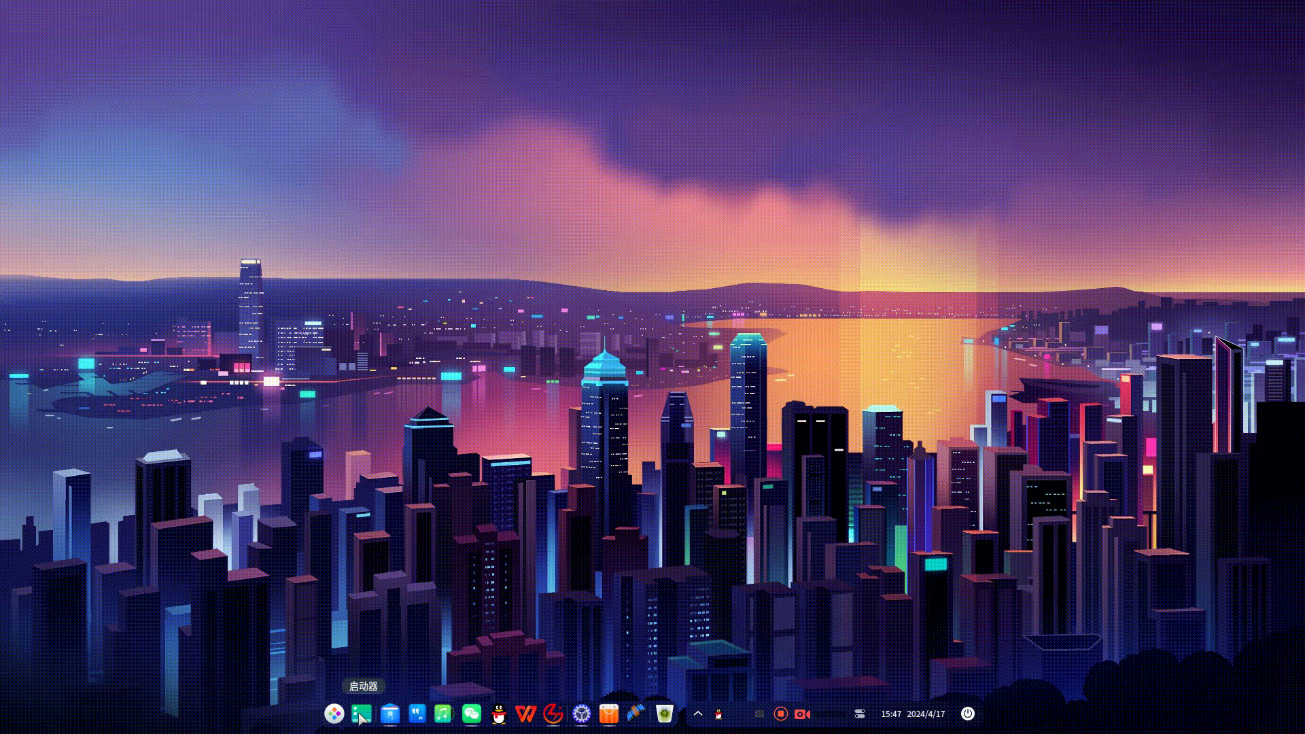Open the Control Center gear icon
Screen dimensions: 1305x734
pos(582,714)
